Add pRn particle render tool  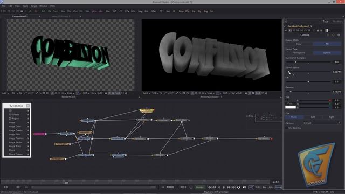pyautogui.click(x=101, y=11)
